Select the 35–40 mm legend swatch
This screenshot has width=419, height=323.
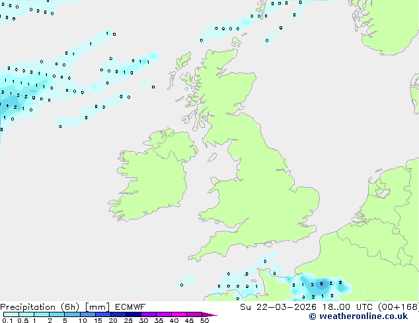[164, 314]
